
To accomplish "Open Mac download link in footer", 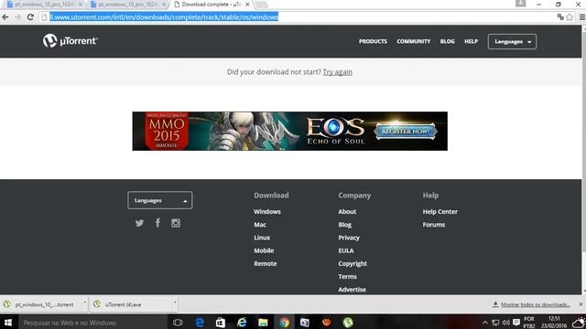I will tap(260, 225).
